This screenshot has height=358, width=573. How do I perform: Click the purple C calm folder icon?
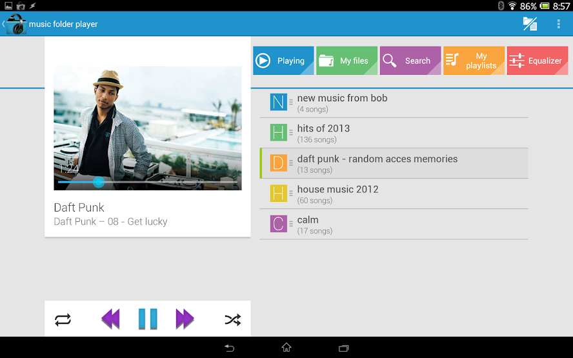pos(278,224)
